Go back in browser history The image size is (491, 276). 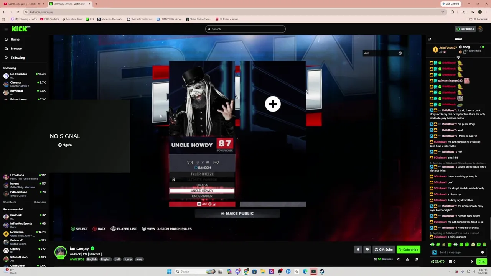(x=4, y=12)
